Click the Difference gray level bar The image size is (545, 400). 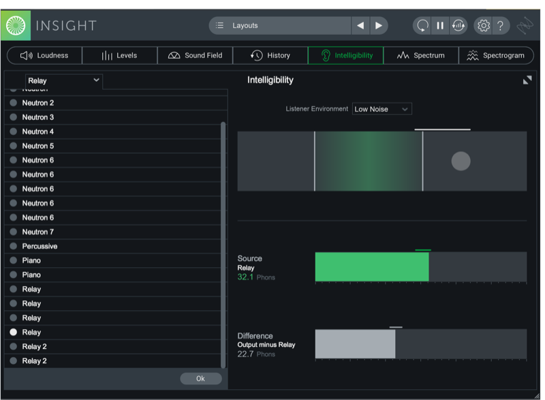click(x=355, y=344)
